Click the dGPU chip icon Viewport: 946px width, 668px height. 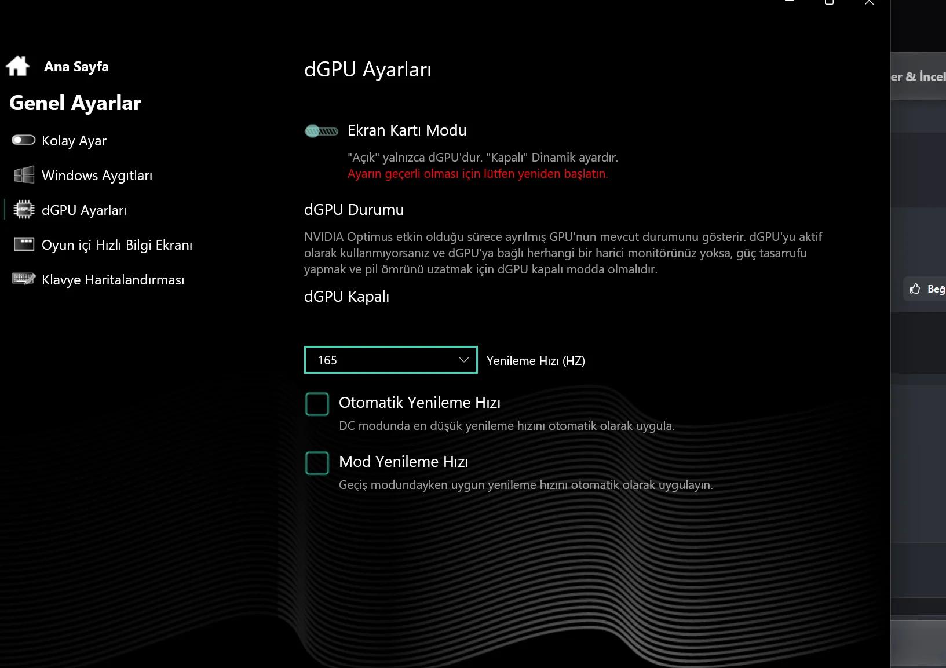(24, 209)
